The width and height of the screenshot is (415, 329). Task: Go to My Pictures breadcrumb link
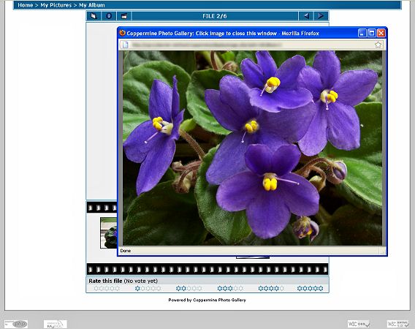pyautogui.click(x=56, y=5)
